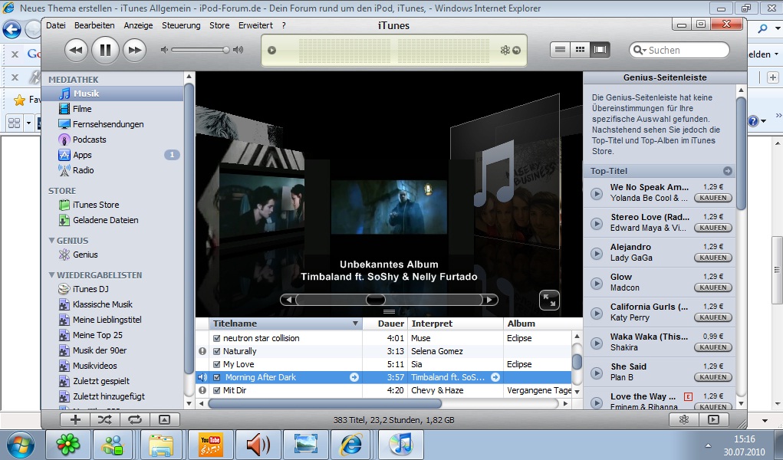Buy Stereo Love with KAUFEN
The height and width of the screenshot is (460, 783).
(x=713, y=228)
